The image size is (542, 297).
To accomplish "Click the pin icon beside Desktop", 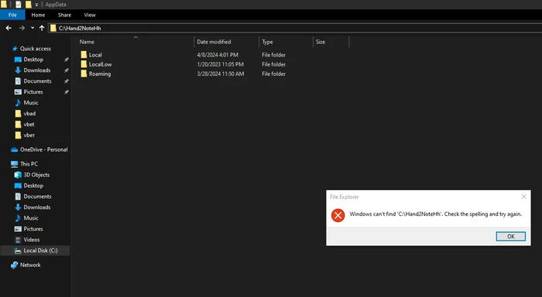I will [x=67, y=60].
